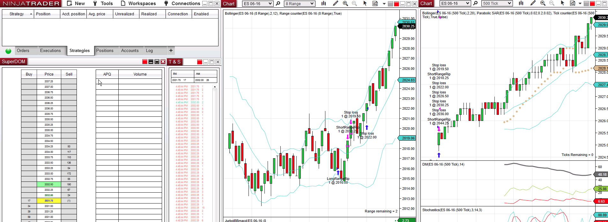The height and width of the screenshot is (222, 608).
Task: Open the 500 Tick interval dropdown
Action: (497, 4)
